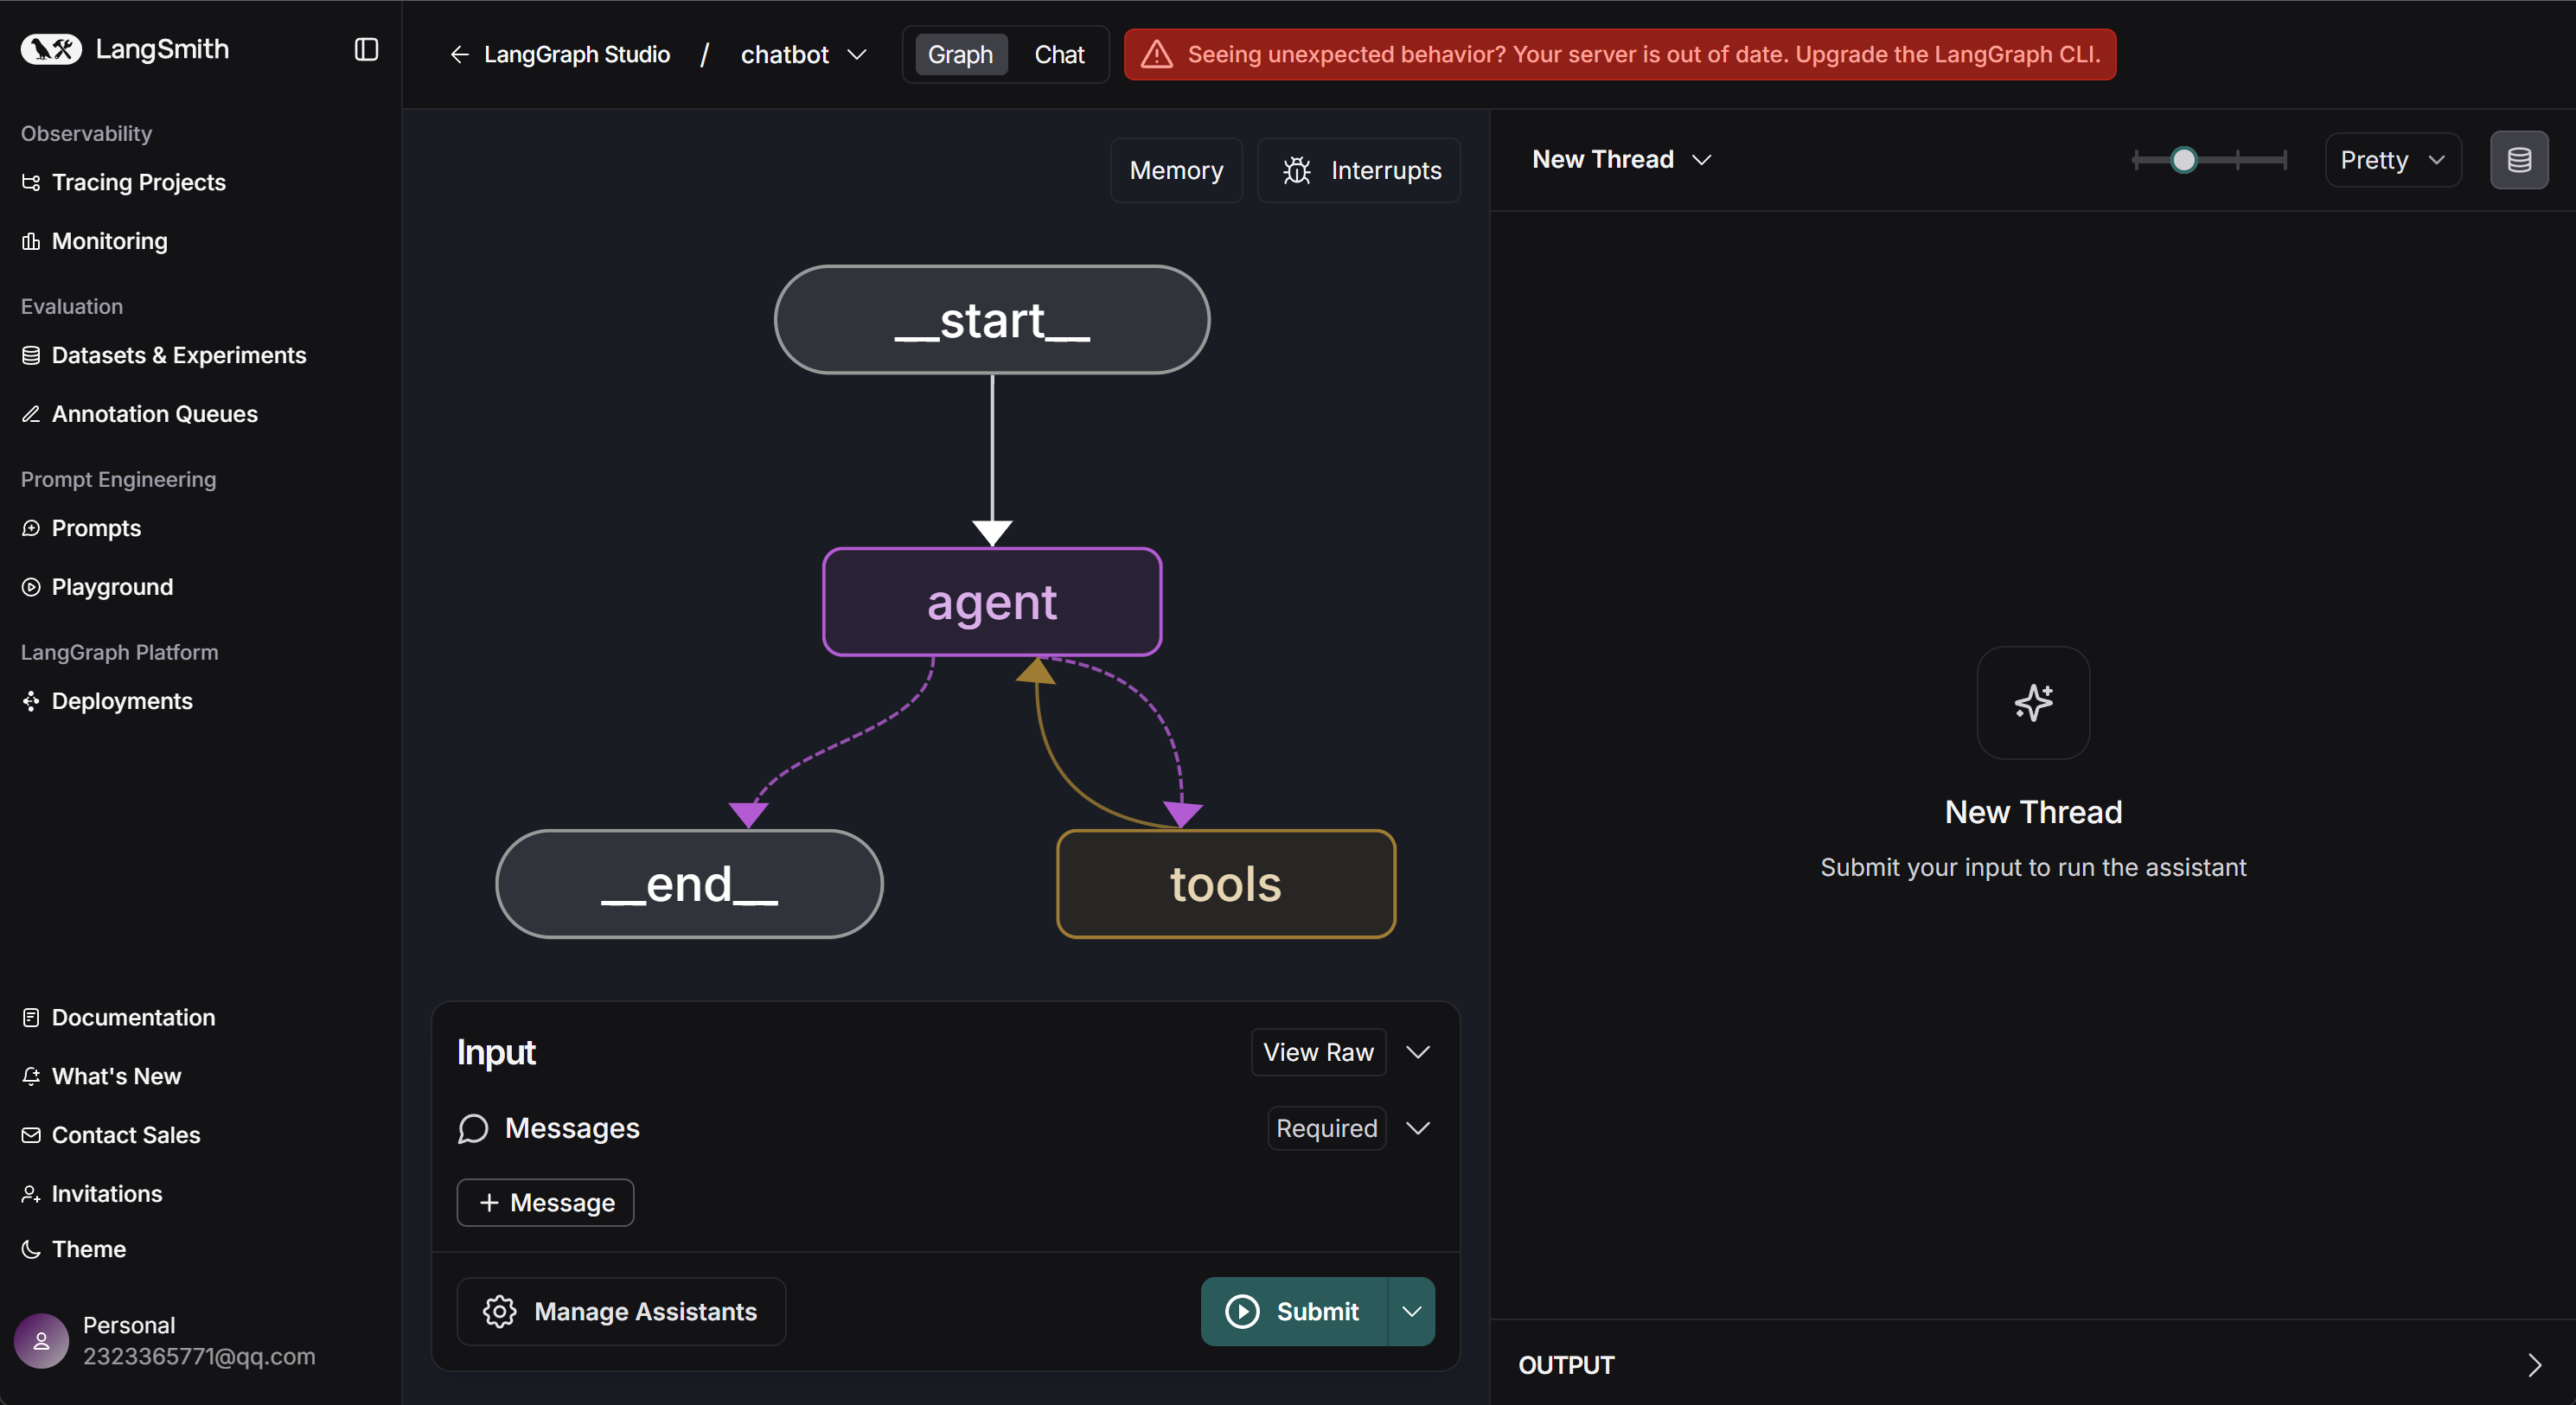Viewport: 2576px width, 1405px height.
Task: Open the Submit options dropdown arrow
Action: point(1411,1311)
